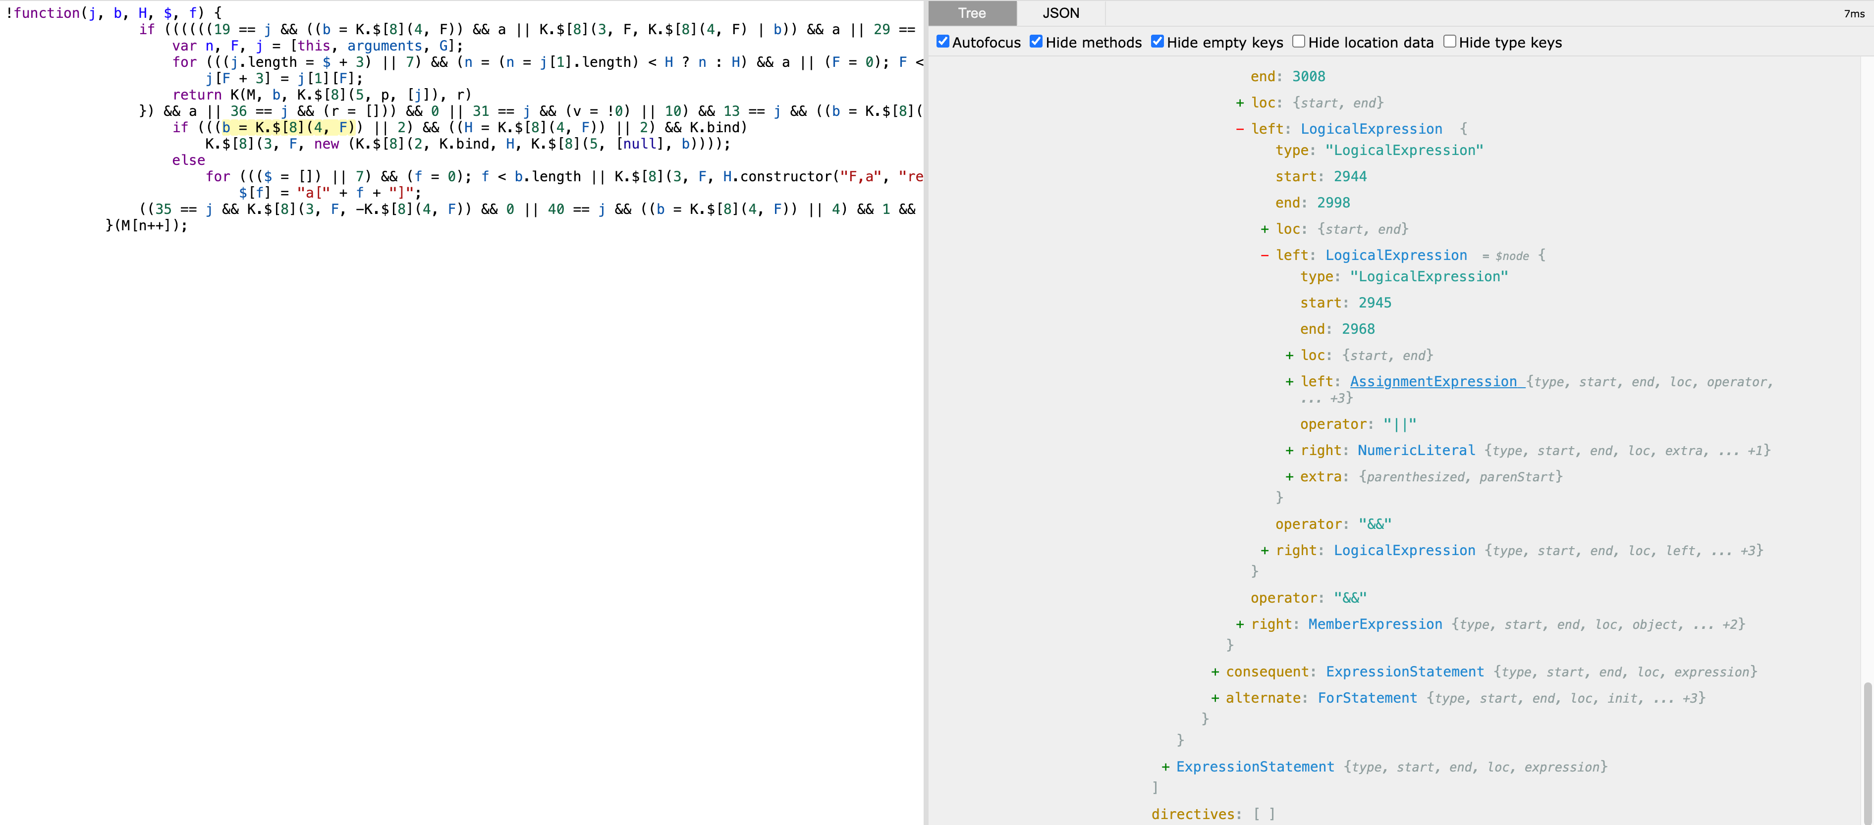Uncheck the Autofocus checkbox

943,42
